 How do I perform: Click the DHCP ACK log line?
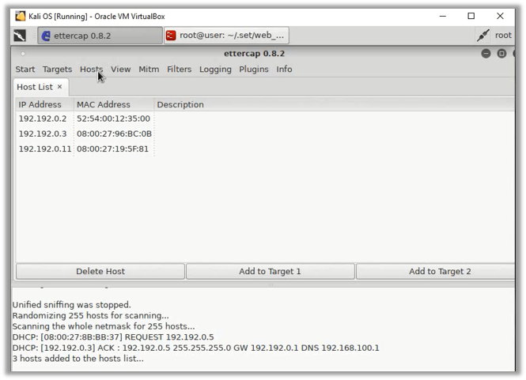coord(195,348)
